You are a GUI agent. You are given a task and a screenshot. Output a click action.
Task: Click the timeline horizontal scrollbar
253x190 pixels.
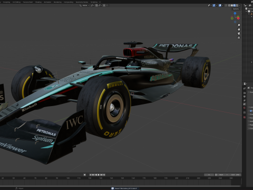[x=120, y=186]
